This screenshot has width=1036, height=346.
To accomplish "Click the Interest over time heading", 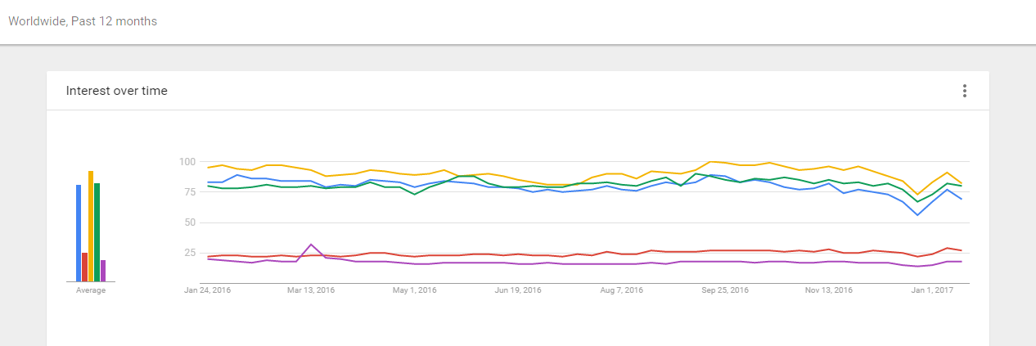I will (117, 91).
